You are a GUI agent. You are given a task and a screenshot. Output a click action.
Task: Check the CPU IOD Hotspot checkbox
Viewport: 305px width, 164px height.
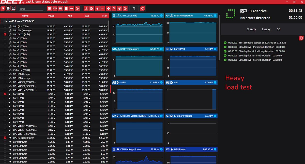pyautogui.click(x=5, y=74)
